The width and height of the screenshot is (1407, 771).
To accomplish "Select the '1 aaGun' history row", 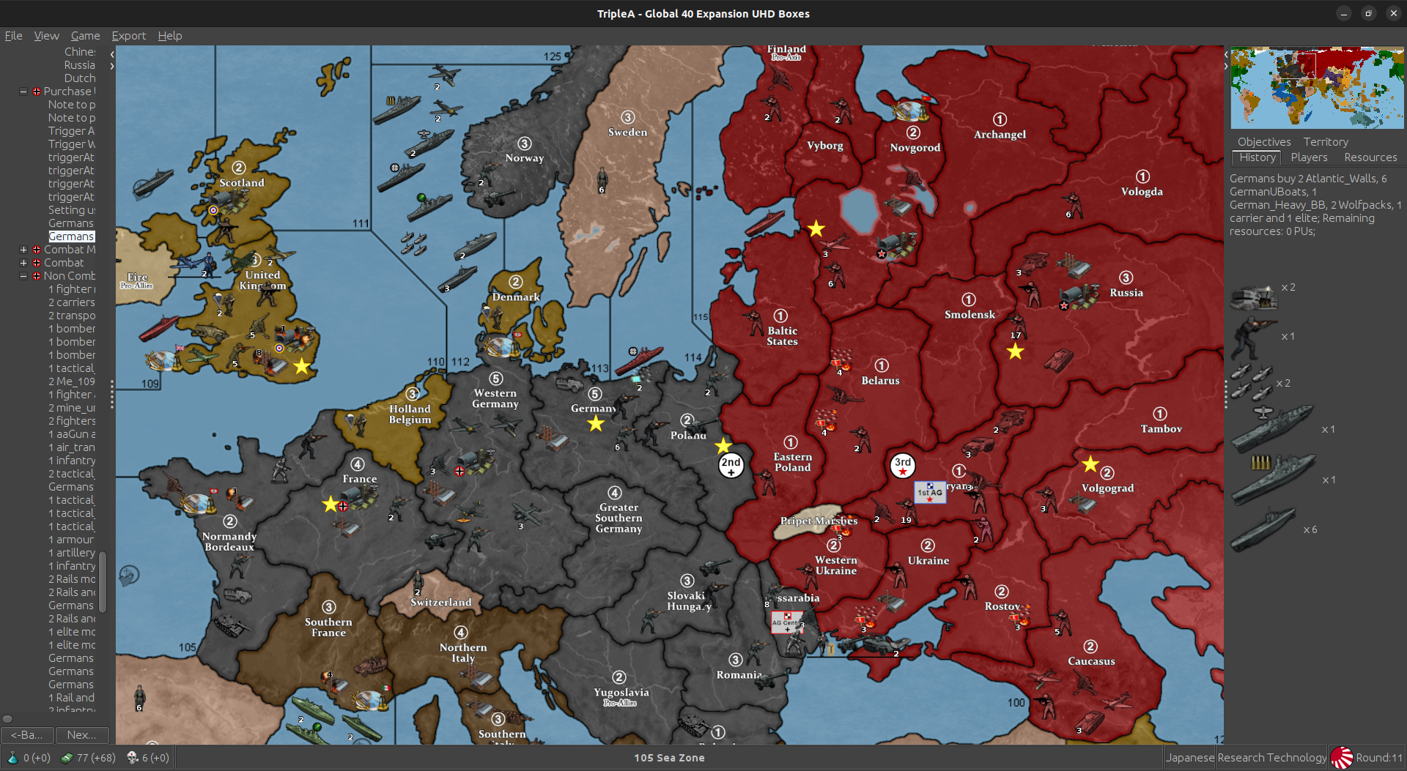I will click(x=71, y=434).
